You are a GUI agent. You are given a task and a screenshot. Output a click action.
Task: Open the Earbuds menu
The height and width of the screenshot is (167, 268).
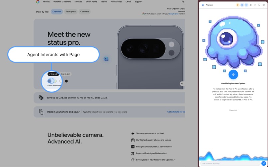78,2
